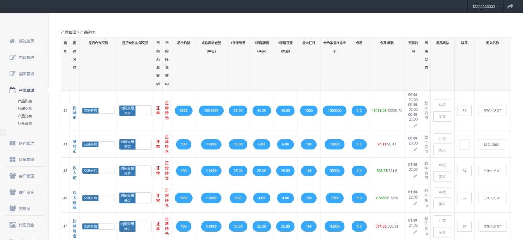This screenshot has height=240, width=523.
Task: Select 时间交易 submenu item
Action: (25, 109)
